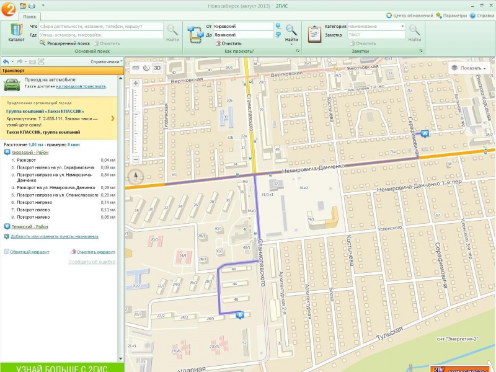Click the left panel scrollbar up arrow
496x372 pixels.
(120, 78)
